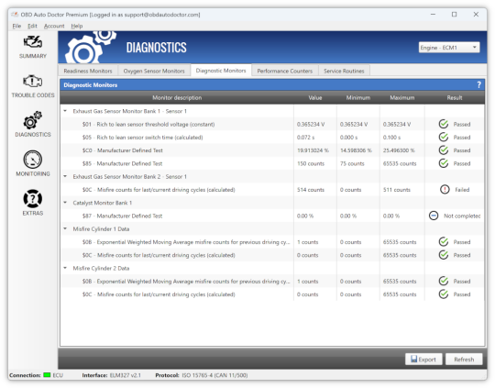Click Passed checkmark for $05 switch time
This screenshot has width=495, height=388.
pos(444,137)
